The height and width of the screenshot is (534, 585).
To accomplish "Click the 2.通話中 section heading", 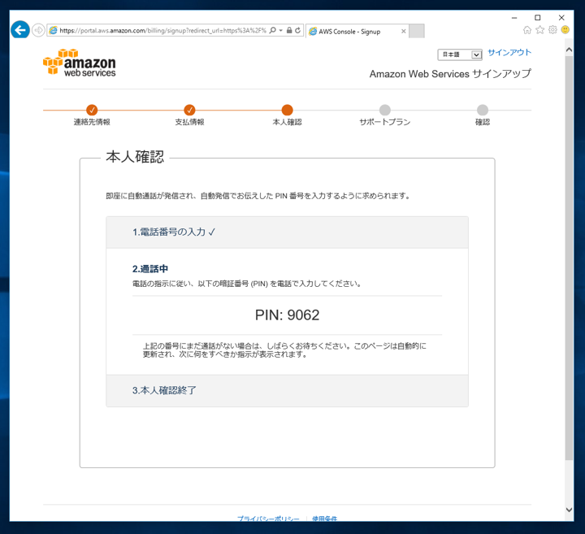I will [x=150, y=269].
